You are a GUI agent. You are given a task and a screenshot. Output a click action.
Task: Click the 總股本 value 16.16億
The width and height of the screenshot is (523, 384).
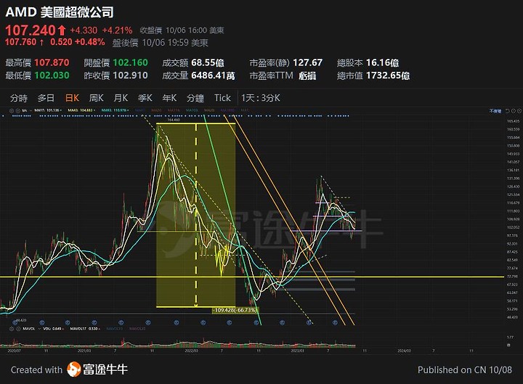pos(382,62)
